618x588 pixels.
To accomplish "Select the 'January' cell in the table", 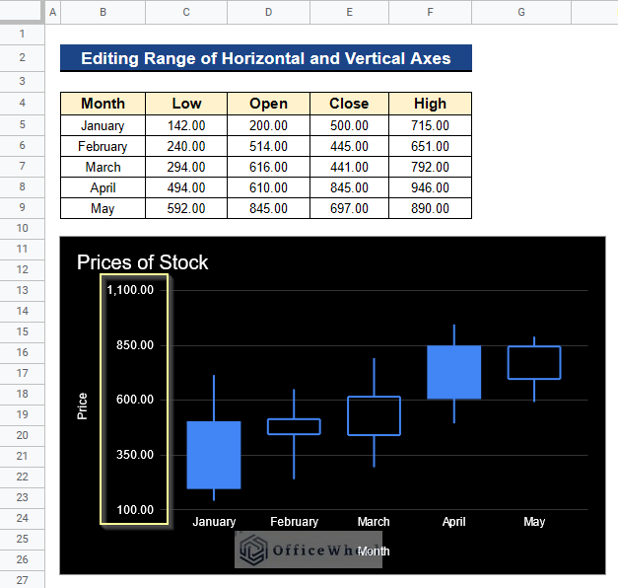I will [x=103, y=125].
